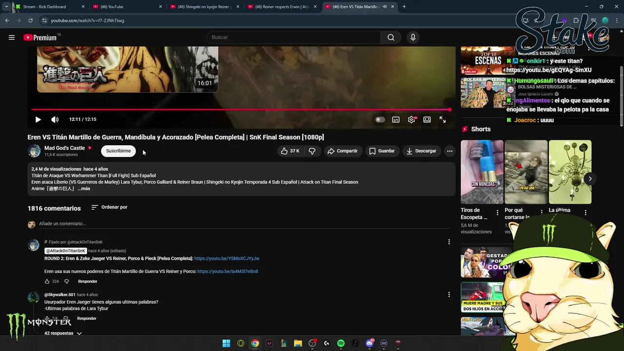The image size is (624, 351).
Task: Open Mad God's Castle channel name
Action: click(x=64, y=148)
